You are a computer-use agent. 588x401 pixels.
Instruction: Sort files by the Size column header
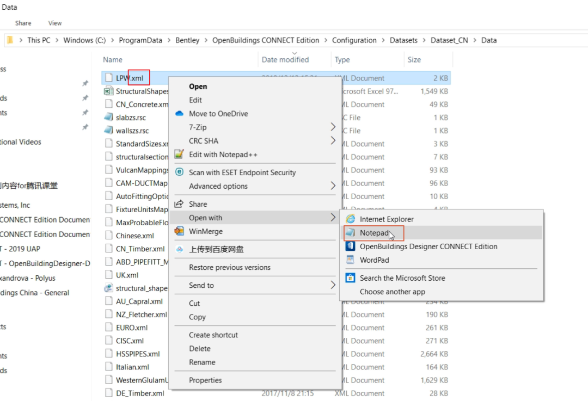(x=414, y=60)
